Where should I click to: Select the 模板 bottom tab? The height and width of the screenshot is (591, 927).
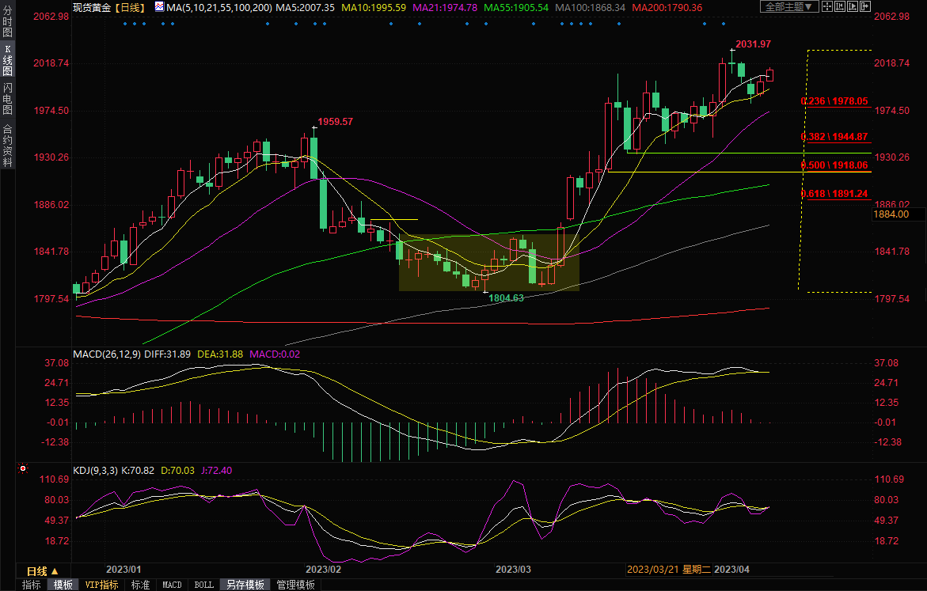point(63,585)
